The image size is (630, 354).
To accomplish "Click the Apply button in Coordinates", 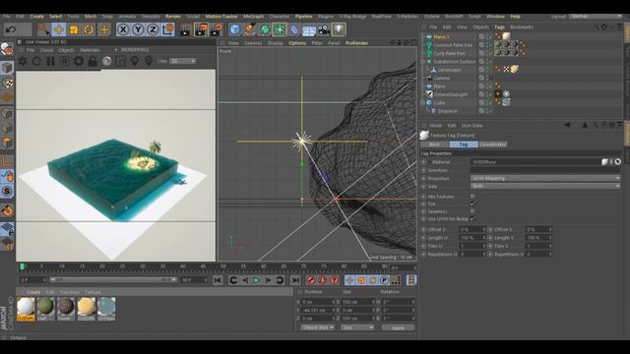I will tap(398, 327).
